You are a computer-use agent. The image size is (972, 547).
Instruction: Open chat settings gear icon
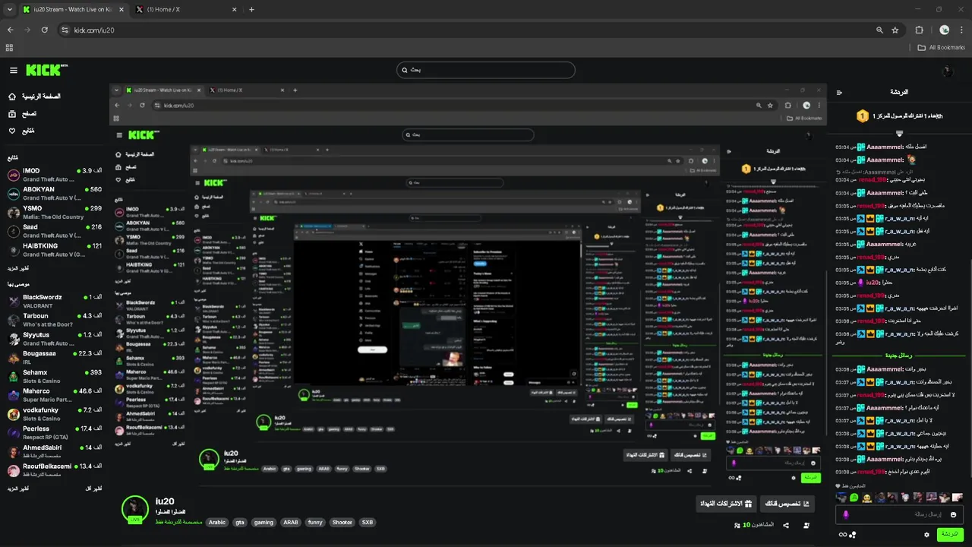coord(926,535)
